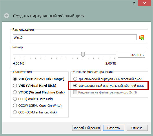The width and height of the screenshot is (153, 136).
Task: Select the VDI (VirtualBox Disk Image) radio button
Action: point(15,79)
